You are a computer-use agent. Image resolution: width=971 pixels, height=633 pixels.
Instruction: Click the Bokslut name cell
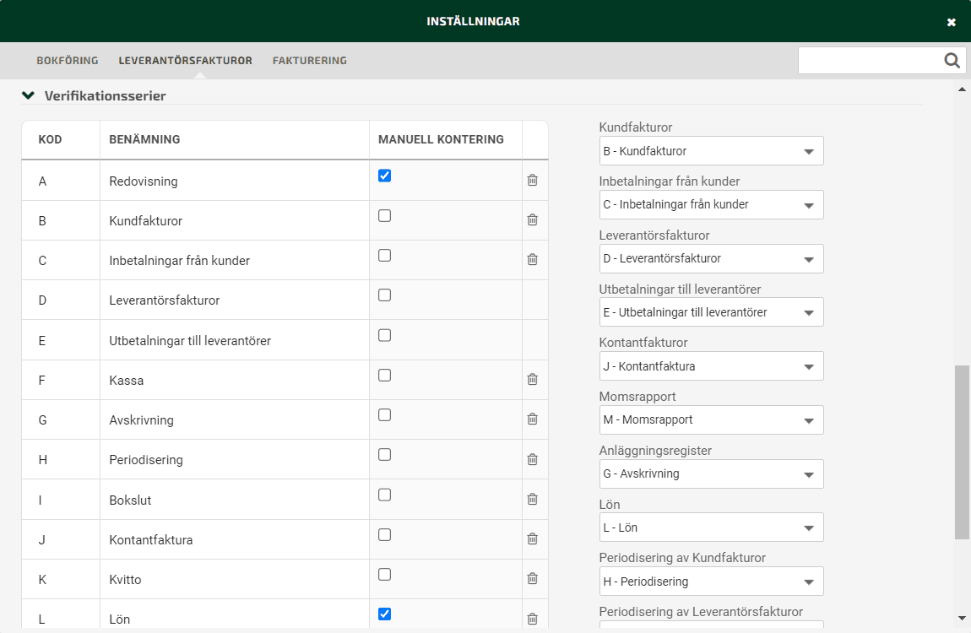[x=235, y=500]
